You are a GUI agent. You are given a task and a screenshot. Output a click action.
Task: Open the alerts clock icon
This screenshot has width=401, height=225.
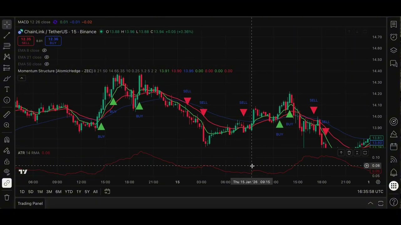tap(394, 37)
